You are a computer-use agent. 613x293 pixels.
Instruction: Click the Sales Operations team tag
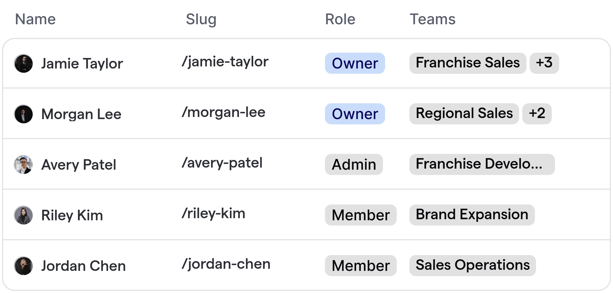(x=472, y=265)
